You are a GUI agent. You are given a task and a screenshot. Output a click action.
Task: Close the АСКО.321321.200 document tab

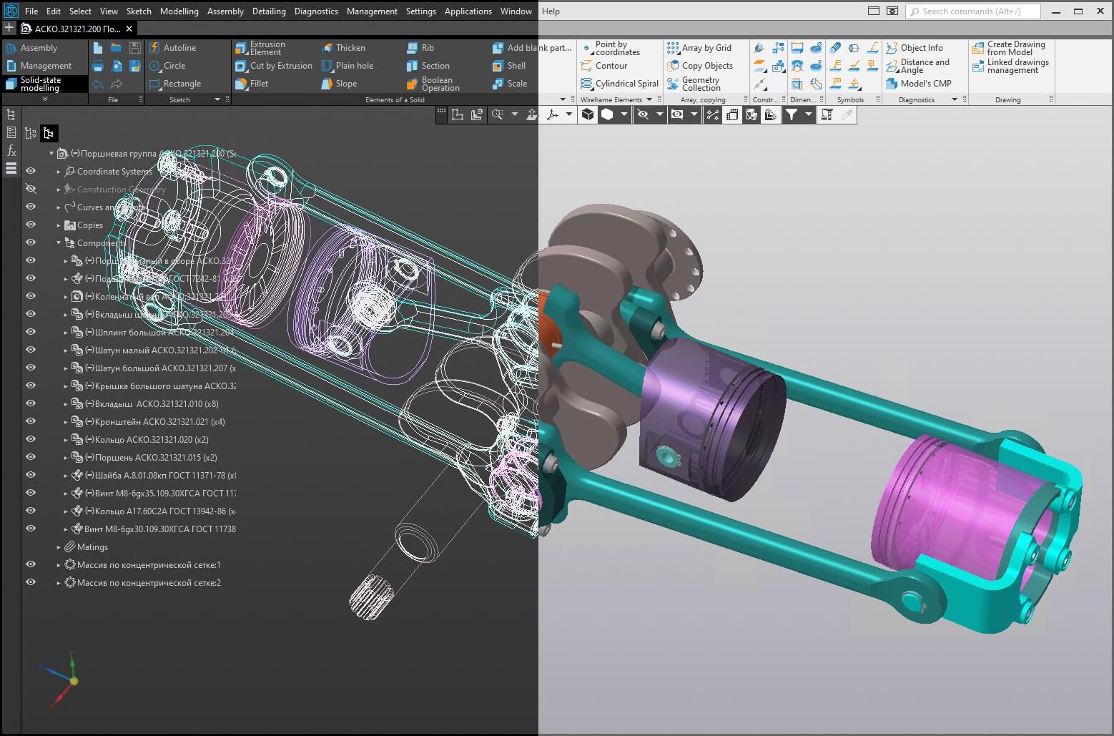129,29
